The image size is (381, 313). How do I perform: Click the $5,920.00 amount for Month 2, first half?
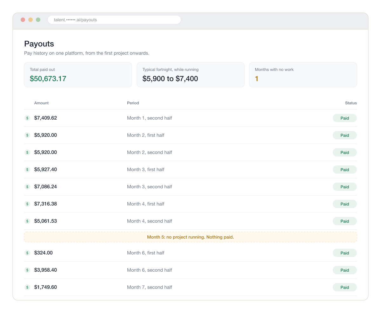pos(45,135)
